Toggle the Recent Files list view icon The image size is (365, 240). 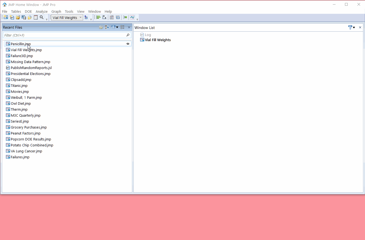122,27
